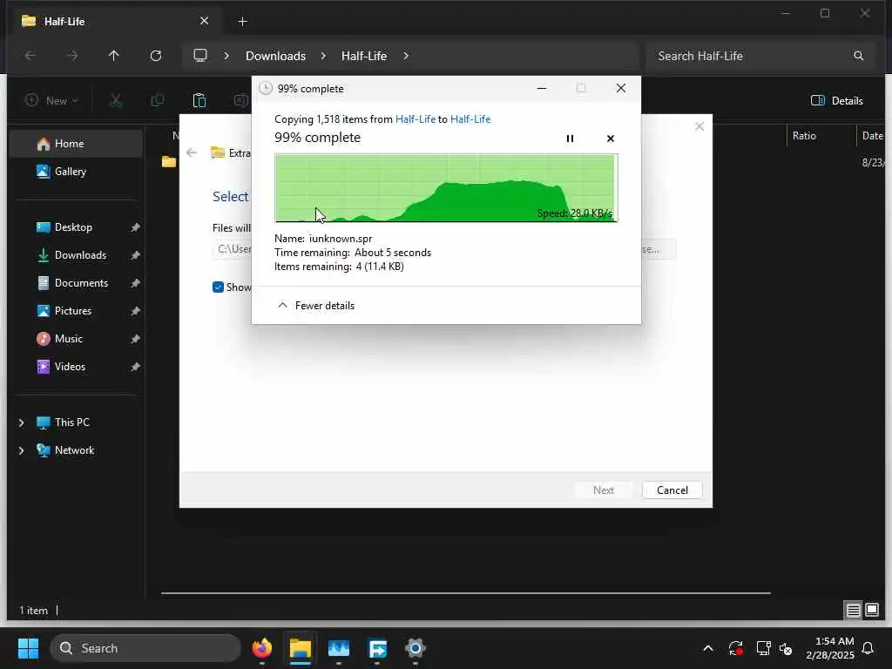Expand the chevron after the Half-Life breadcrumb

[406, 56]
